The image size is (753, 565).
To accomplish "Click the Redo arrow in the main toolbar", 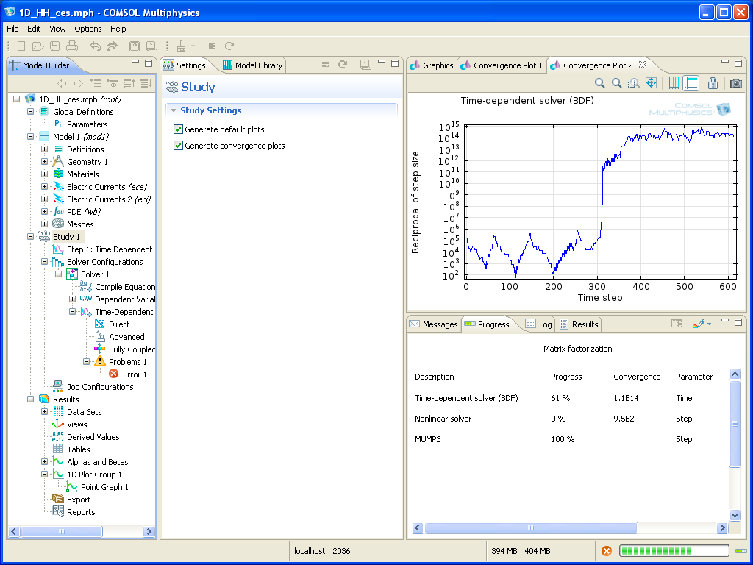I will click(112, 46).
